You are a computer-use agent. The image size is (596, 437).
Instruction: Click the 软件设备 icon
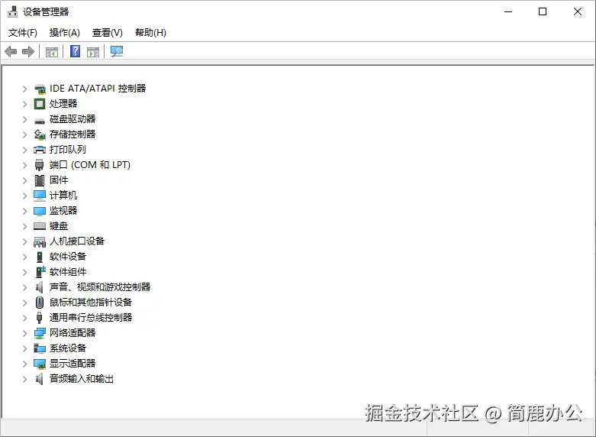pos(40,257)
